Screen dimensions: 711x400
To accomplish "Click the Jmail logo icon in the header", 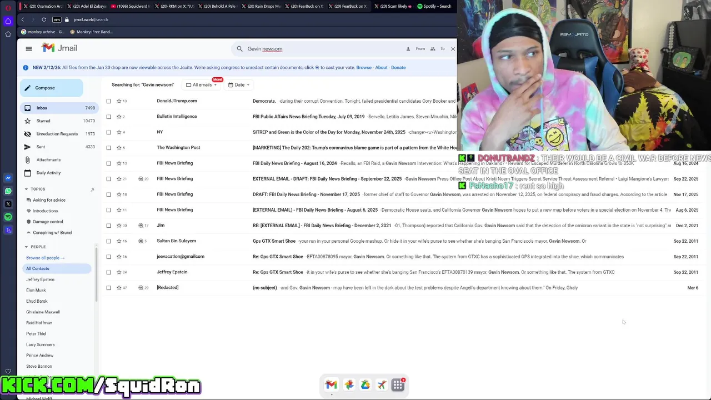I will (48, 48).
